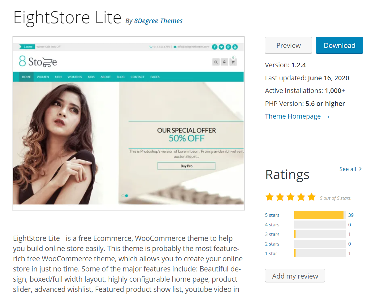Click the YouTube icon in theme preview
Viewport: 376px width, 294px height.
[x=235, y=47]
